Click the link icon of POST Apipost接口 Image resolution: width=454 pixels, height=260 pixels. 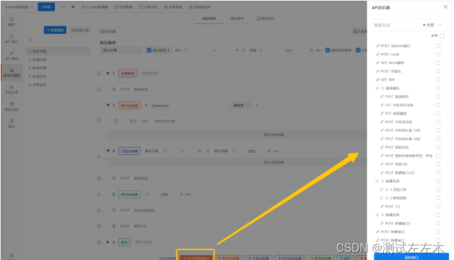pos(378,46)
